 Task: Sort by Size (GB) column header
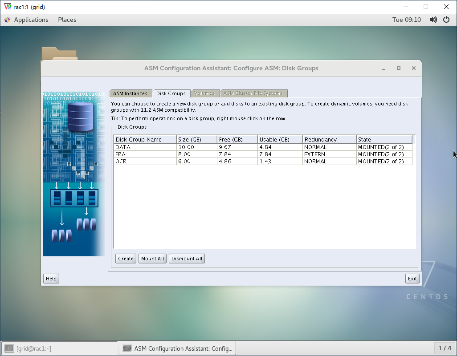197,139
